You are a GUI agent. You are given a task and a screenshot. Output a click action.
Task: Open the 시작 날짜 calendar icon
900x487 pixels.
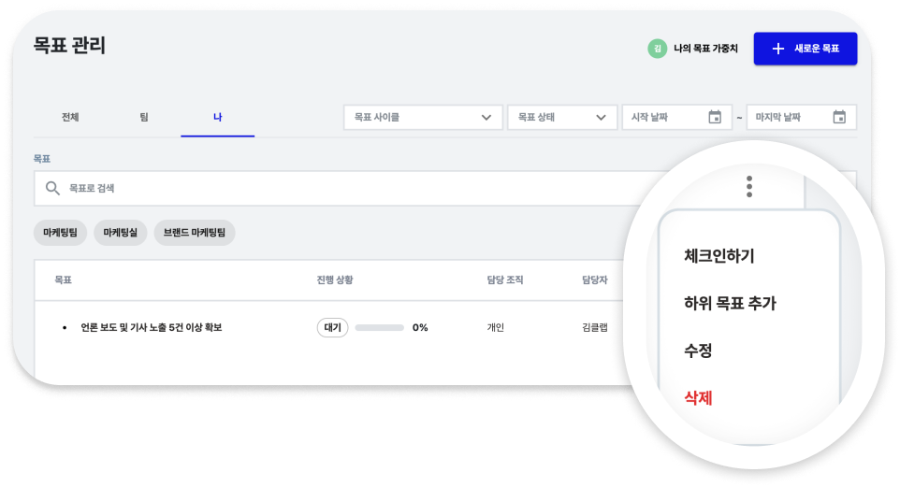(715, 117)
